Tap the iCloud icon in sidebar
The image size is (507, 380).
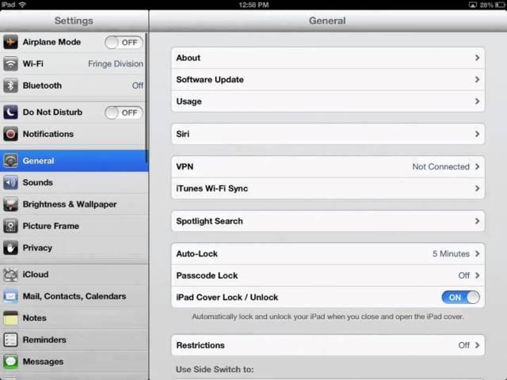pyautogui.click(x=11, y=275)
